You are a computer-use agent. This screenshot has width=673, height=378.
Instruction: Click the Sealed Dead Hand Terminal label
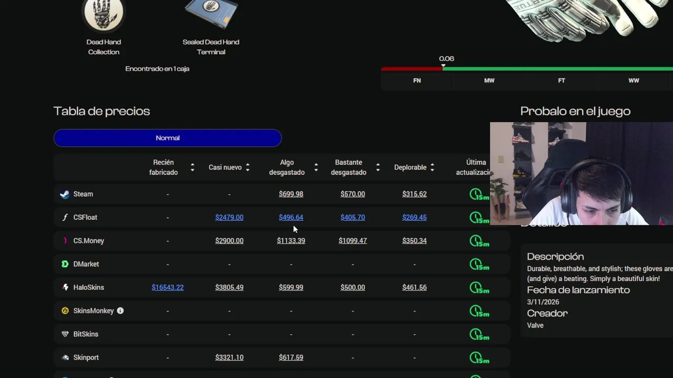point(211,47)
